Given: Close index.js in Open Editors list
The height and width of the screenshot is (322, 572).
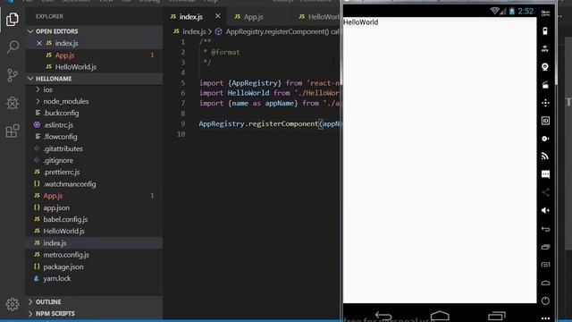Looking at the screenshot, I should tap(39, 43).
